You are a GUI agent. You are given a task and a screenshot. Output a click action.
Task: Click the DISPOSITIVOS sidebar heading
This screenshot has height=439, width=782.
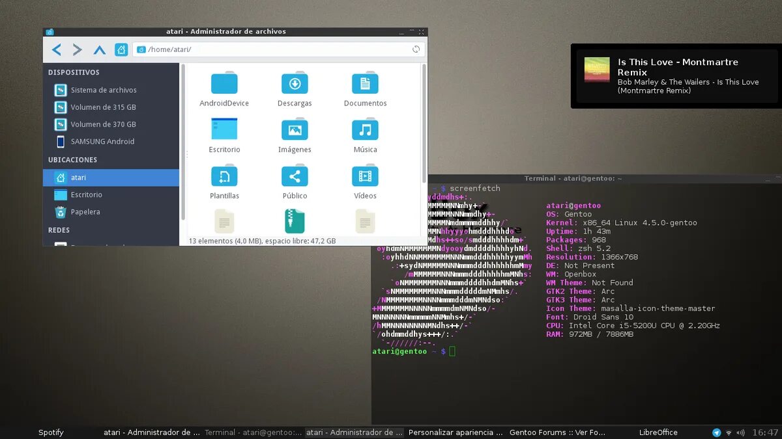coord(74,72)
